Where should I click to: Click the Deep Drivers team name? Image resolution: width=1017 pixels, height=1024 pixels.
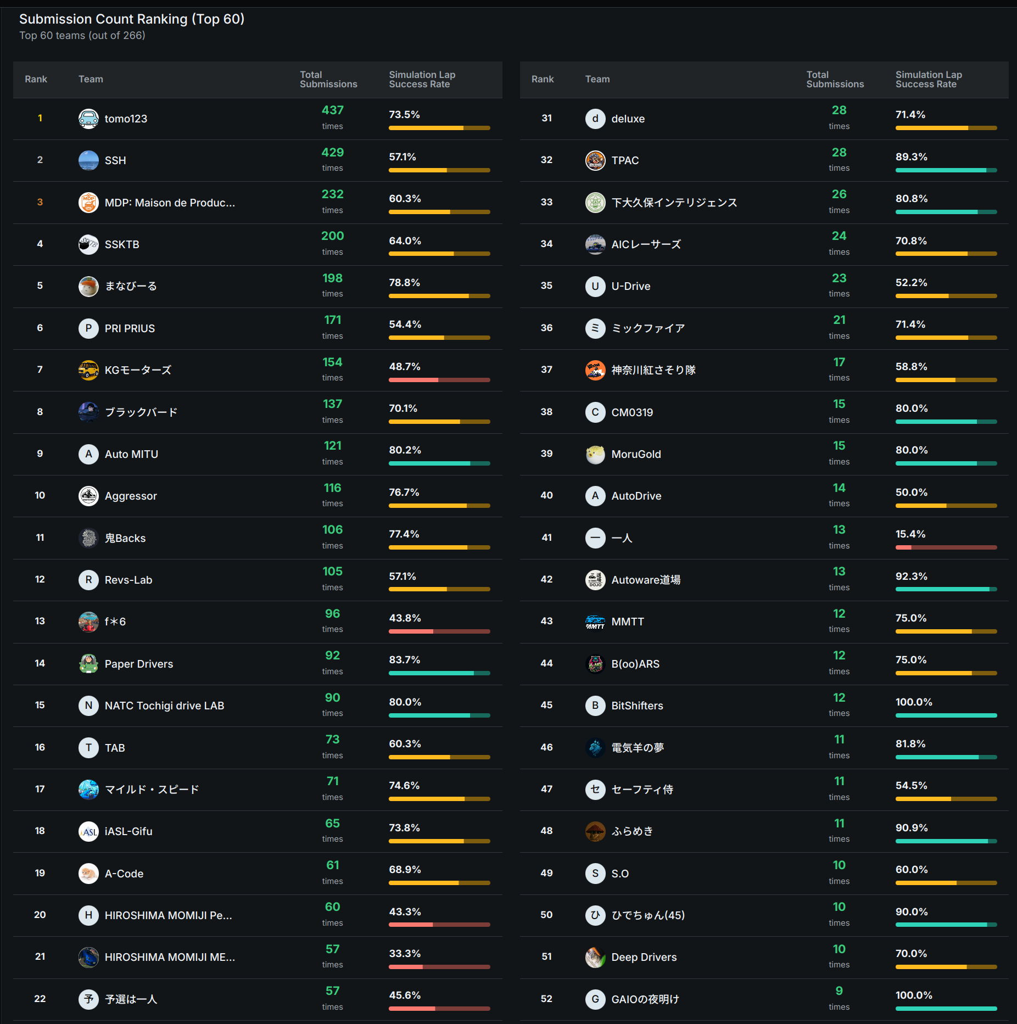644,957
